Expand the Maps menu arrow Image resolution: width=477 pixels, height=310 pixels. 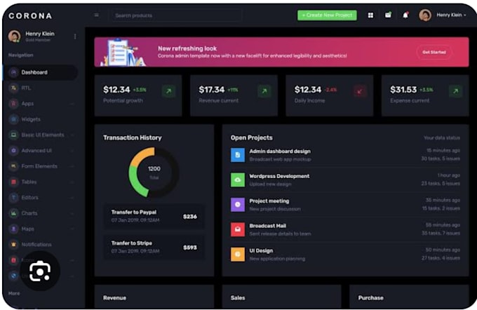[72, 229]
